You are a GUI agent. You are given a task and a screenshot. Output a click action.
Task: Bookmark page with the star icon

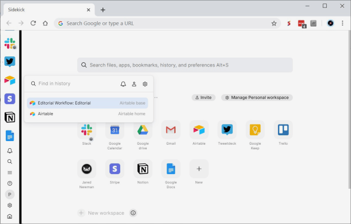coord(274,24)
